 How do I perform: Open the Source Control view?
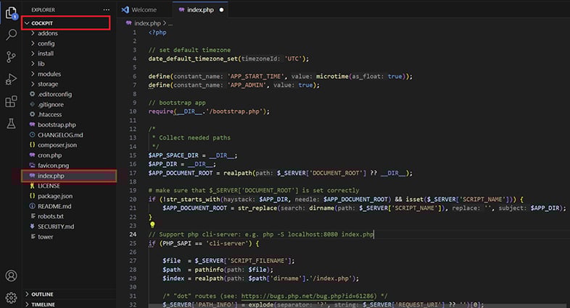pyautogui.click(x=11, y=56)
